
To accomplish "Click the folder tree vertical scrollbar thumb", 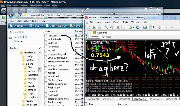I will click(40, 69).
